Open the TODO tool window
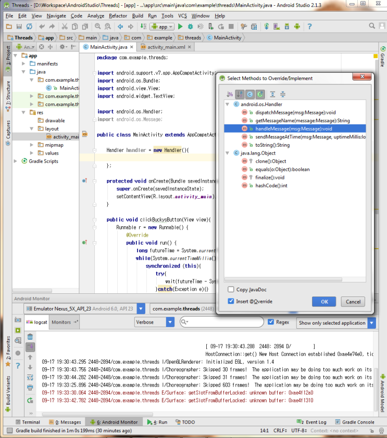387x438 pixels. point(185,422)
